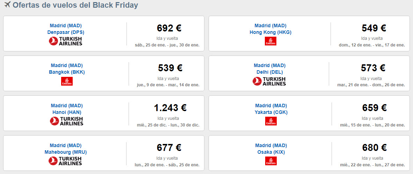This screenshot has height=174, width=413.
Task: Click the Turkish Airlines logo for Denpasar flight
Action: [x=66, y=41]
